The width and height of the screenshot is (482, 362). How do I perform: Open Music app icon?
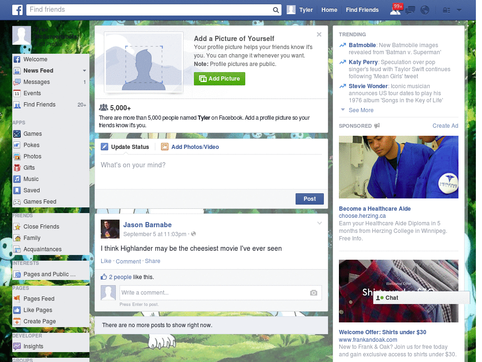(x=17, y=179)
